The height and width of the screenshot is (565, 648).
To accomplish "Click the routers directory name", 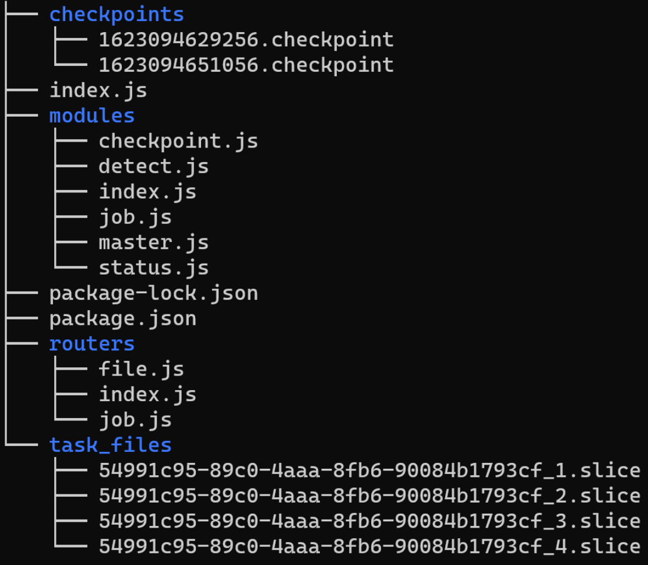I will coord(92,343).
